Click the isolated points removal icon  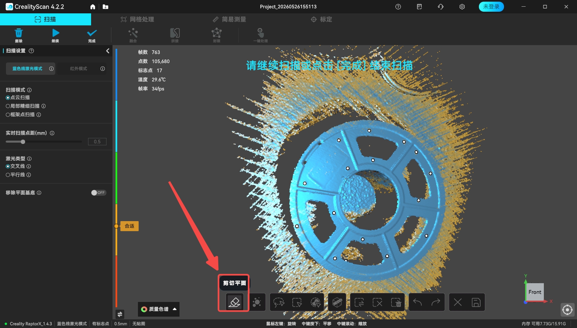[257, 302]
